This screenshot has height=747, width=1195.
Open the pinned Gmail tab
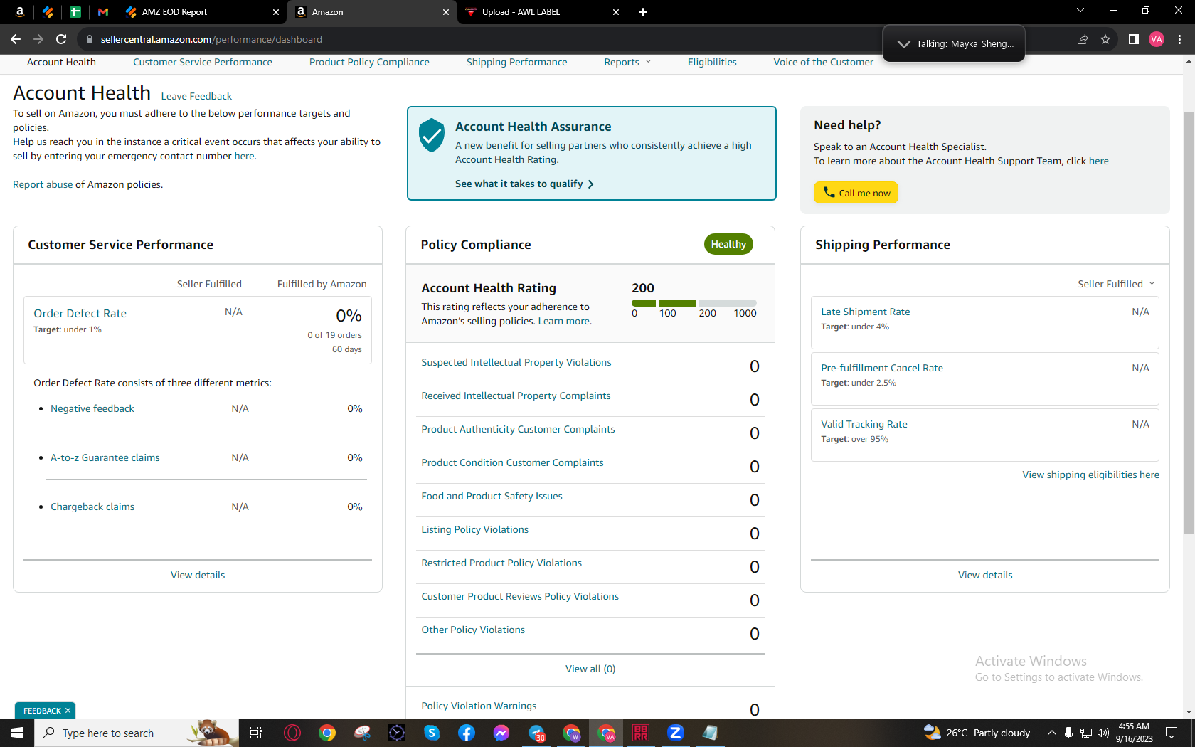pos(103,12)
